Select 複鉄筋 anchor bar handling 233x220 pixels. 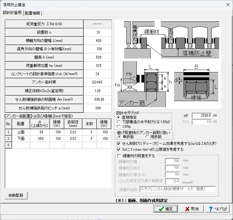pyautogui.click(x=147, y=136)
